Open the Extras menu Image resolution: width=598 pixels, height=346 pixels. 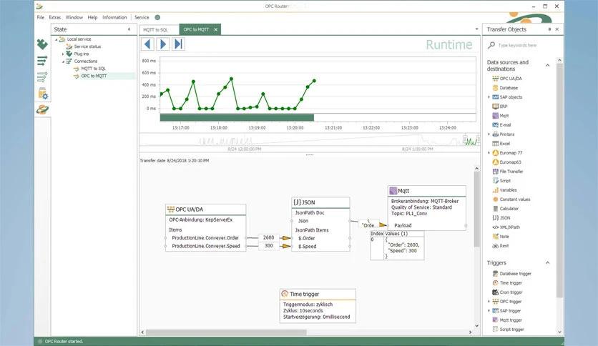(54, 17)
